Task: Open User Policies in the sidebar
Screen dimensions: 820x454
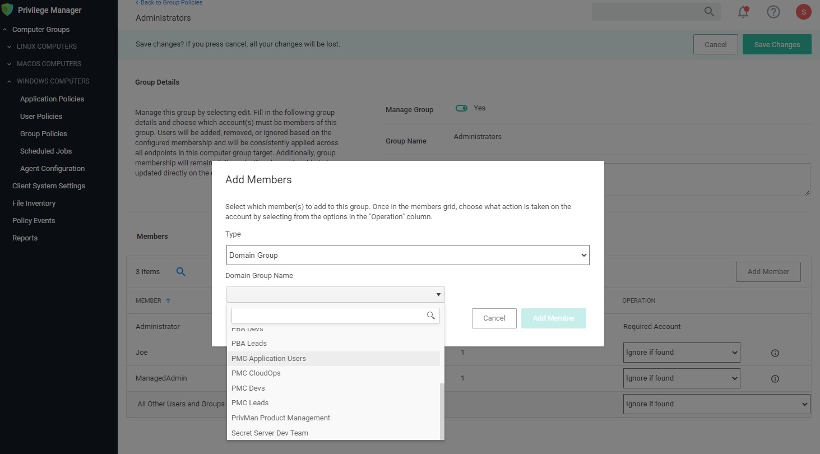Action: point(41,116)
